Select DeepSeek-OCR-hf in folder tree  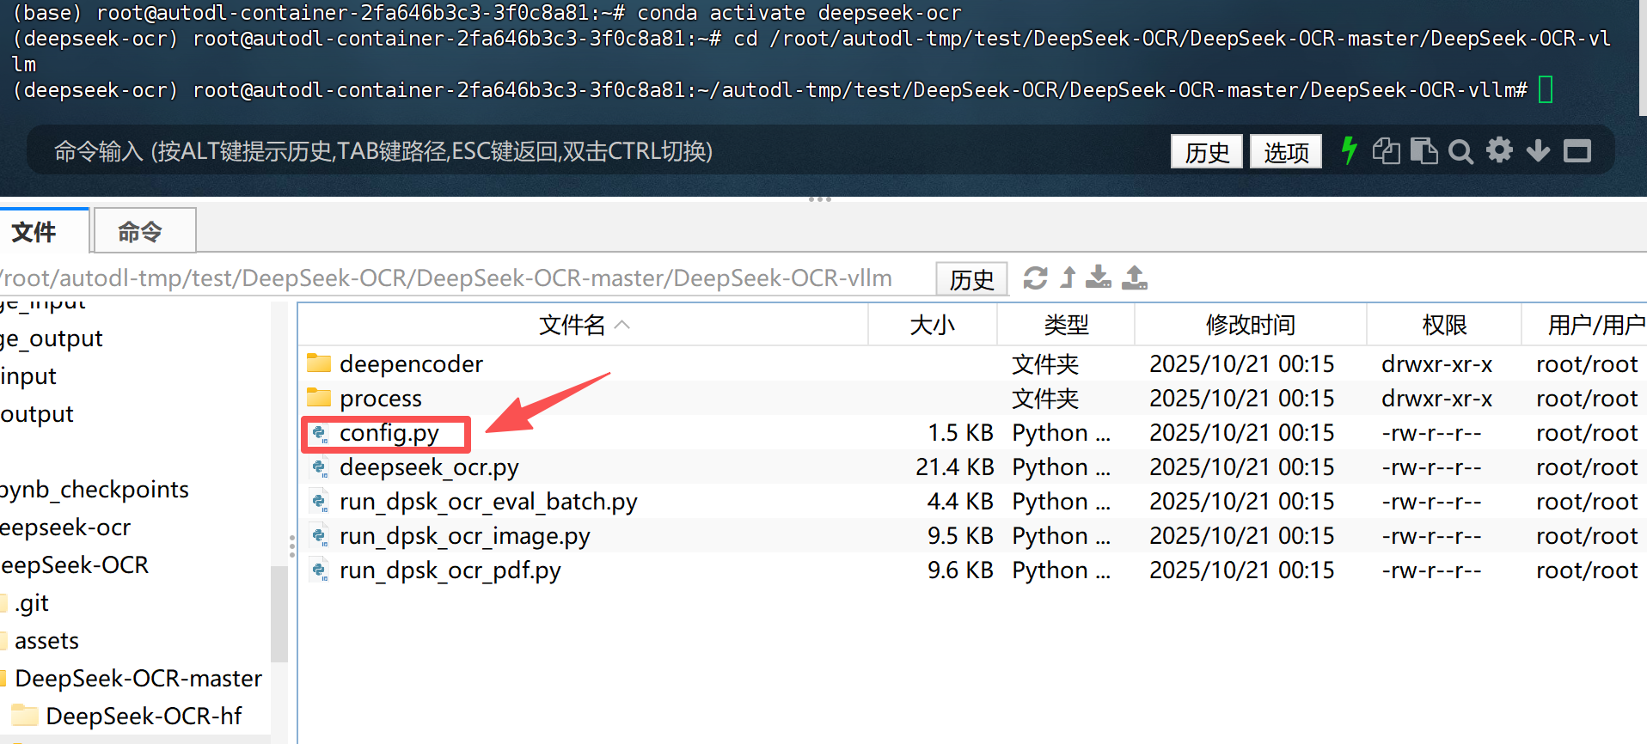(x=144, y=717)
